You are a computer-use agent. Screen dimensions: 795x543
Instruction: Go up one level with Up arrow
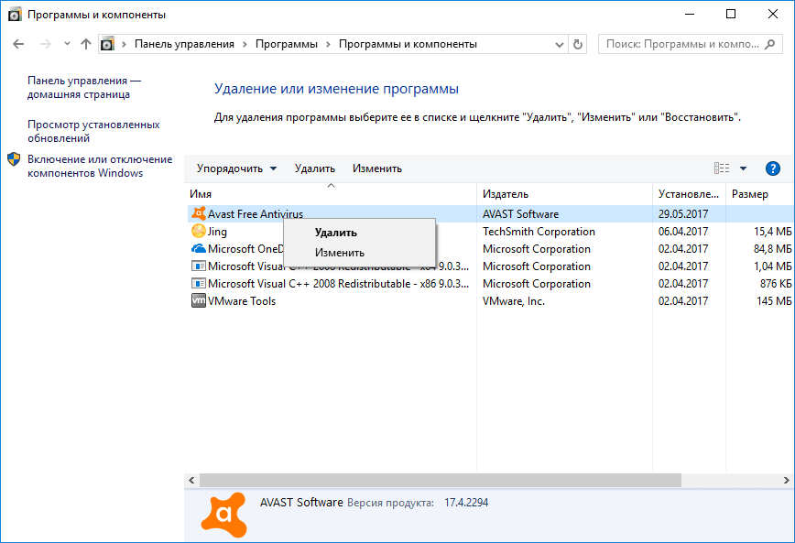(86, 44)
